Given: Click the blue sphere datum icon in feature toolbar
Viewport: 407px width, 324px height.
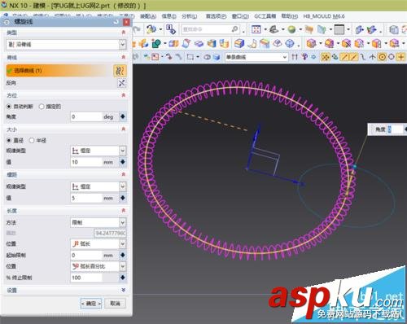Looking at the screenshot, I should 290,43.
